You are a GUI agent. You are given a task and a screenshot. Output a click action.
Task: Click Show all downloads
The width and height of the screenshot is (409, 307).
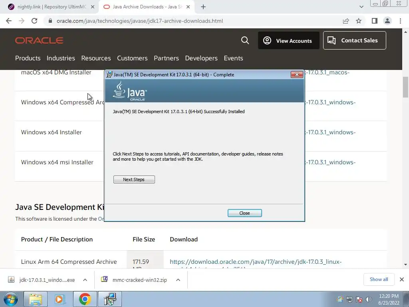click(379, 279)
